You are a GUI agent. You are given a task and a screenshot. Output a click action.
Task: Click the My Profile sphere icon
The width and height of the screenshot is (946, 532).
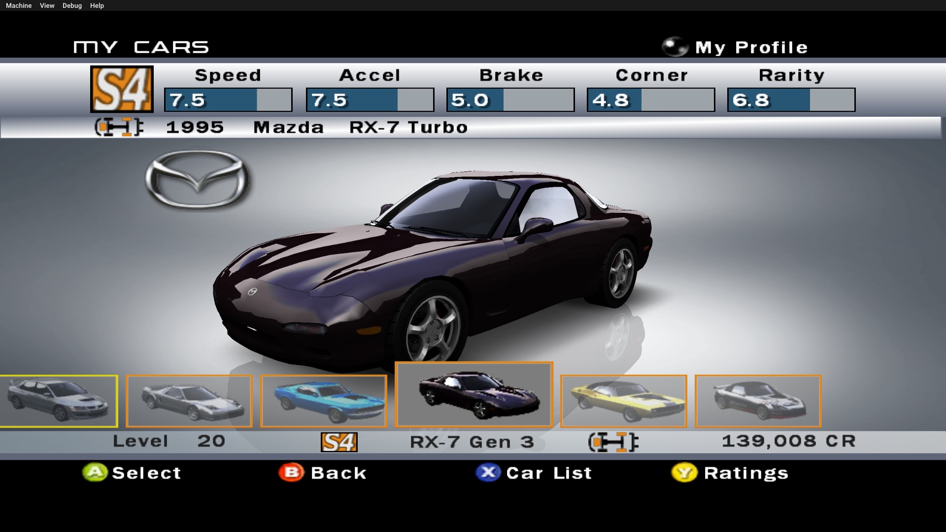675,47
